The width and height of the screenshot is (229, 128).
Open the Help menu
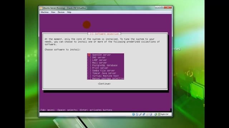click(69, 12)
